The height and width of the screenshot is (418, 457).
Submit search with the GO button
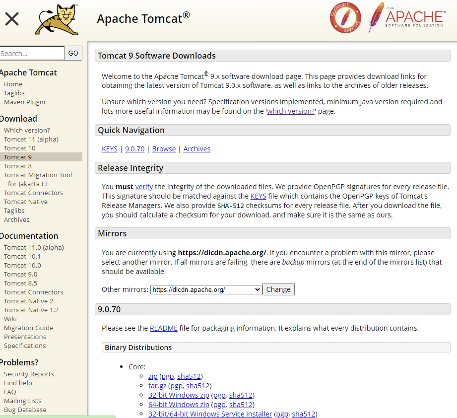(73, 53)
